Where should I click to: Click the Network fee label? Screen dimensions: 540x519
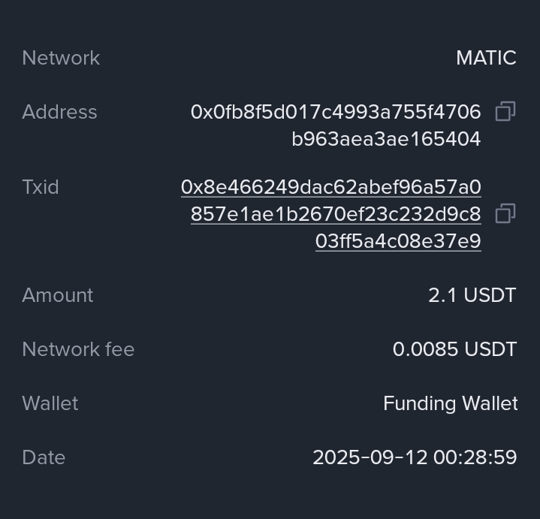click(78, 349)
